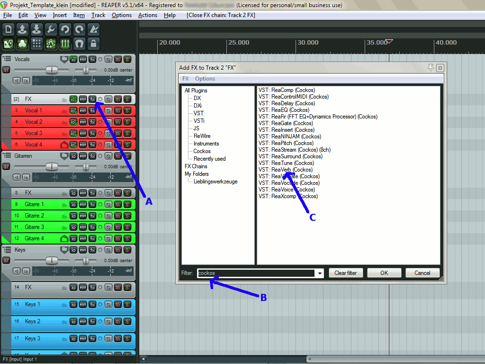Screen dimensions: 485x364
Task: Open Options menu in Add FX dialog
Action: pos(205,79)
